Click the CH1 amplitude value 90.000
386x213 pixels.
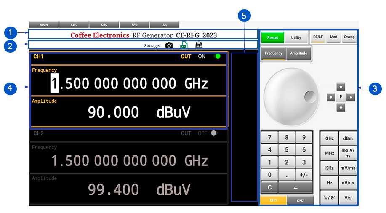(113, 112)
